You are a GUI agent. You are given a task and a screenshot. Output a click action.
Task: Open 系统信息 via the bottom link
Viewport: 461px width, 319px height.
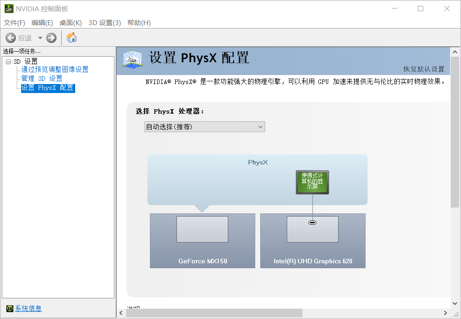[x=28, y=309]
